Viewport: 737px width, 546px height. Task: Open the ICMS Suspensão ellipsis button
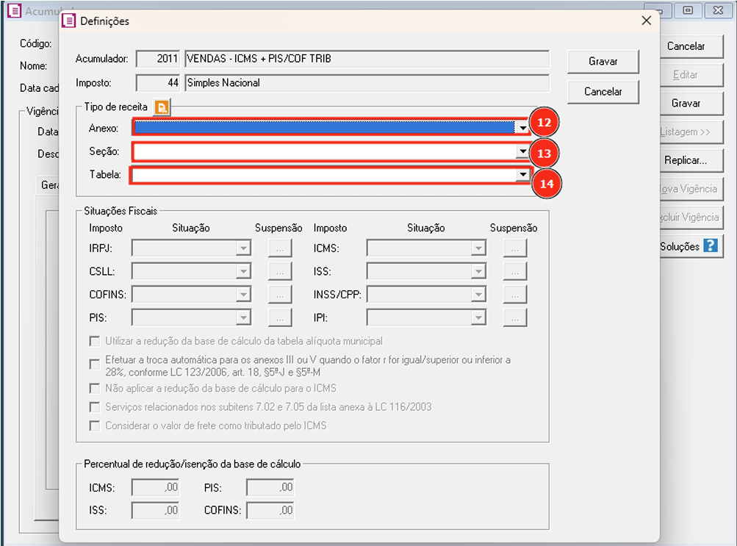pyautogui.click(x=515, y=249)
